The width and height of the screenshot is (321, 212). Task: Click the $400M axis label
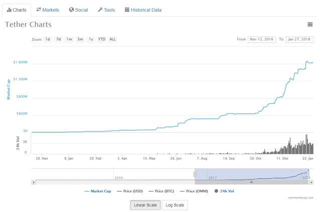coord(22,114)
